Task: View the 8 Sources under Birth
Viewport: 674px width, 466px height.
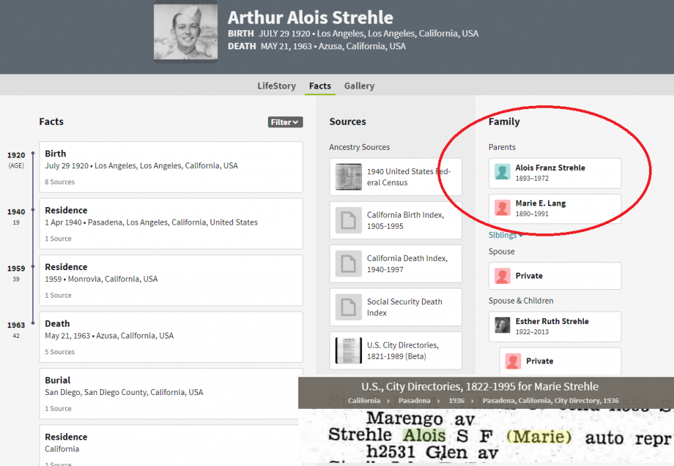Action: tap(60, 182)
